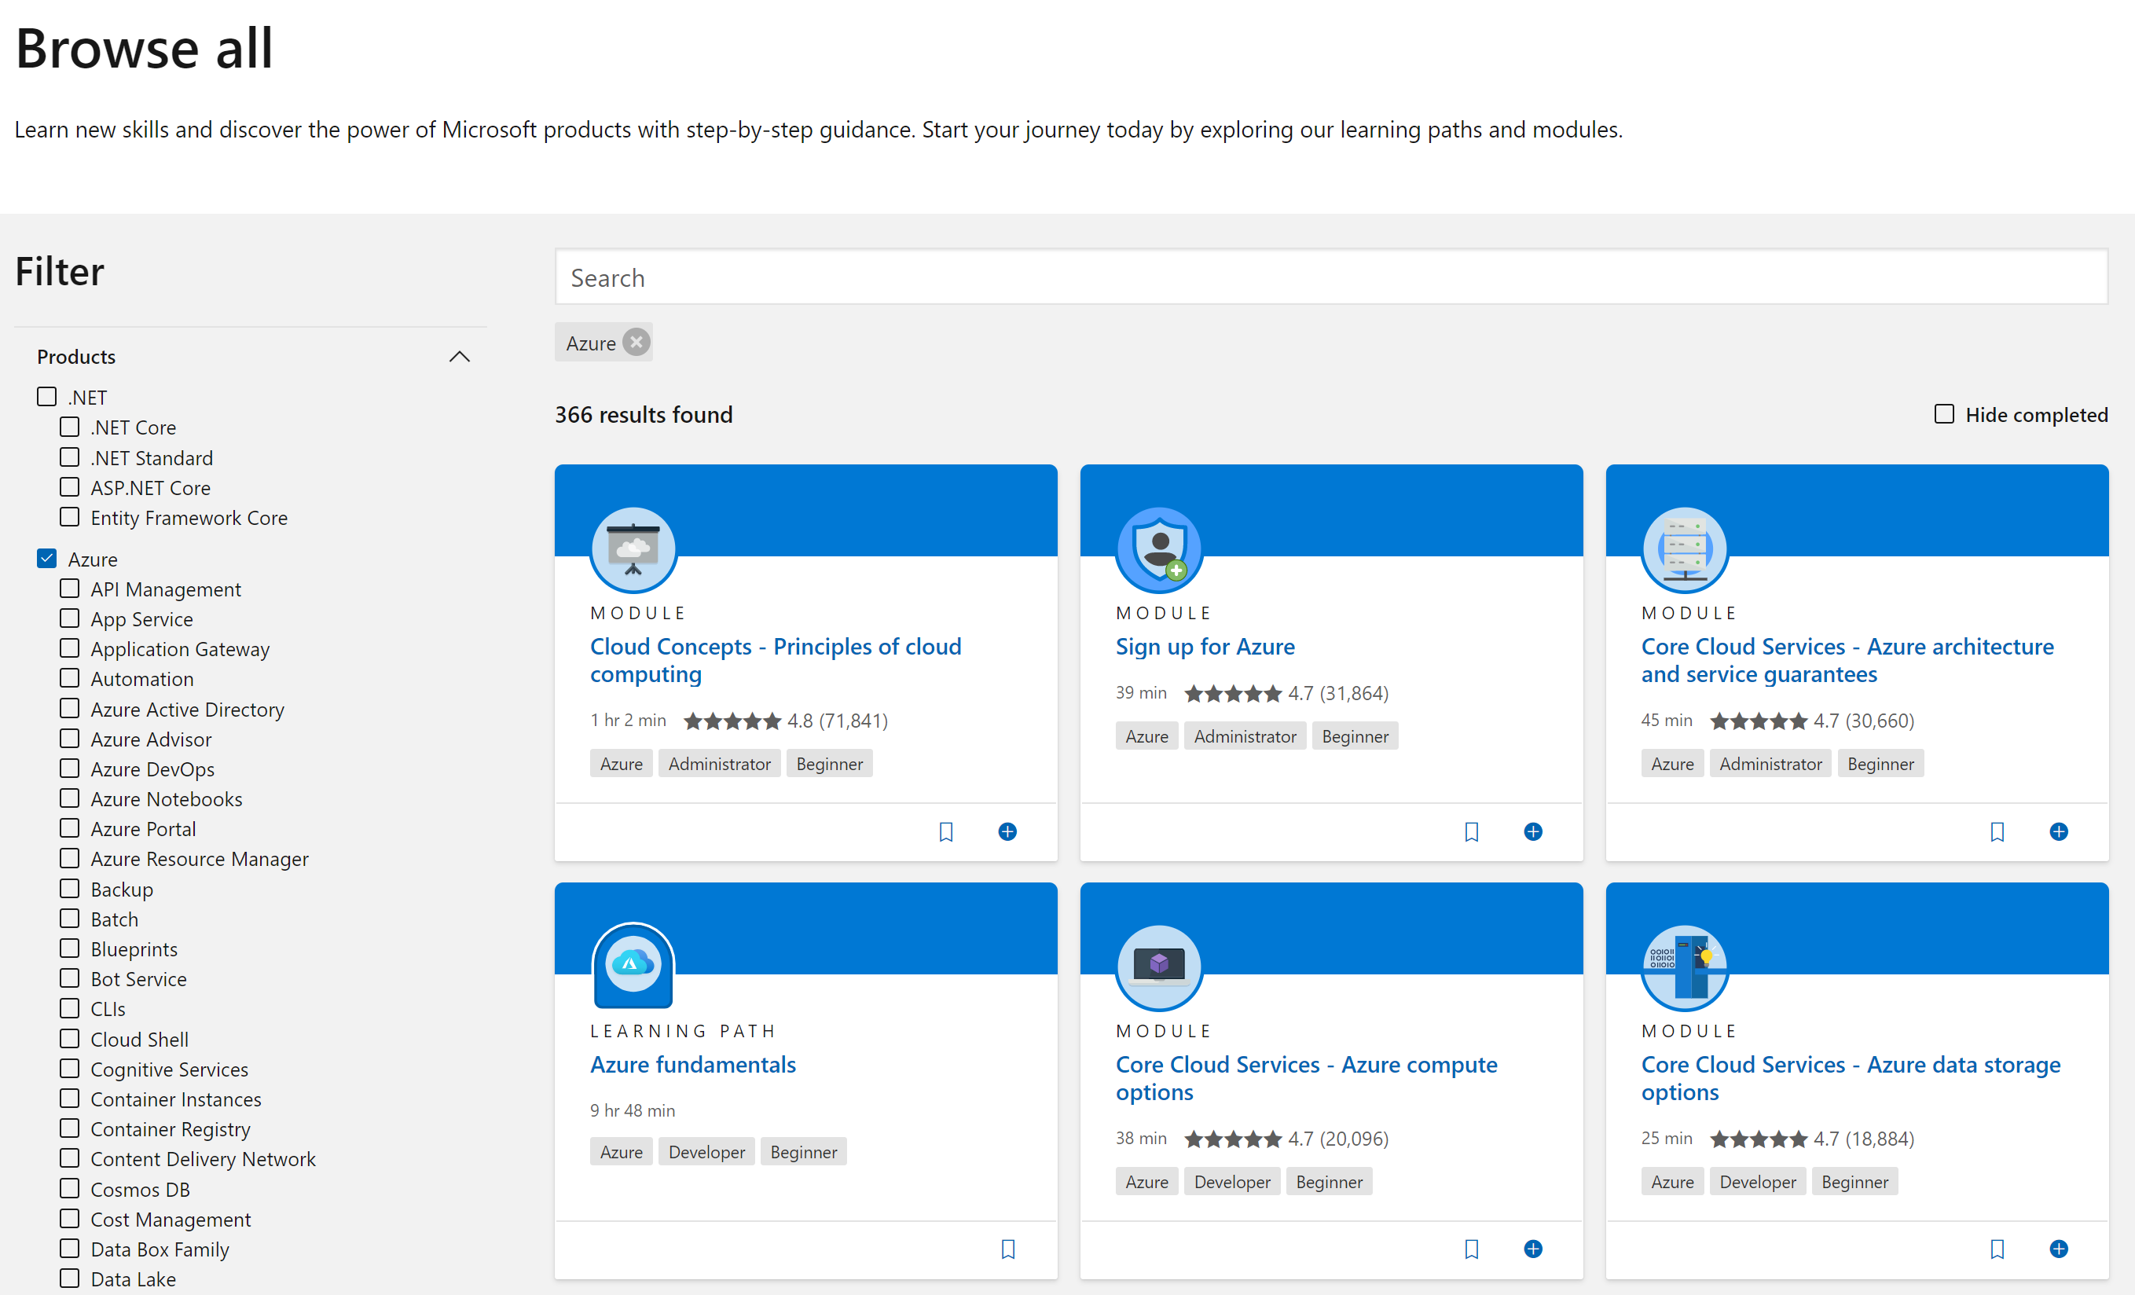This screenshot has width=2135, height=1295.
Task: Open the Azure fundamentals learning path
Action: pos(692,1065)
